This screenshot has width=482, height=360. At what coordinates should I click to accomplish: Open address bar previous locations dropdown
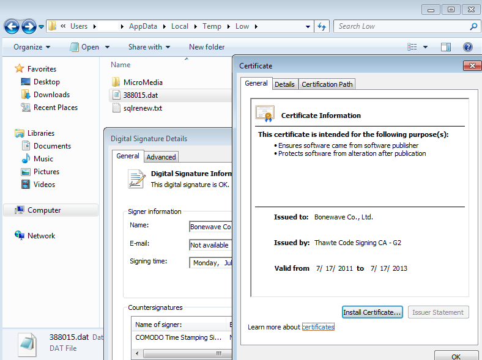308,27
